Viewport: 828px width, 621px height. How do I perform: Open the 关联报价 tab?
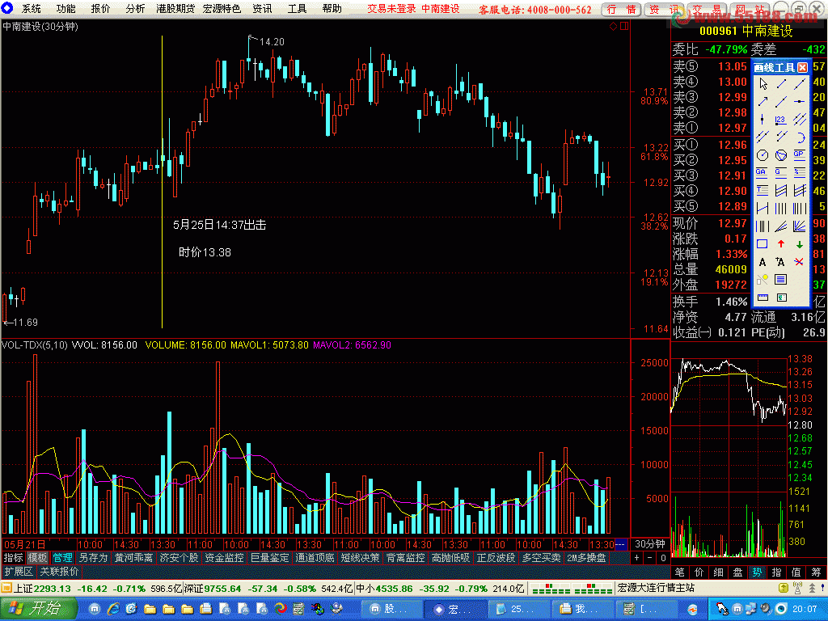coord(59,572)
